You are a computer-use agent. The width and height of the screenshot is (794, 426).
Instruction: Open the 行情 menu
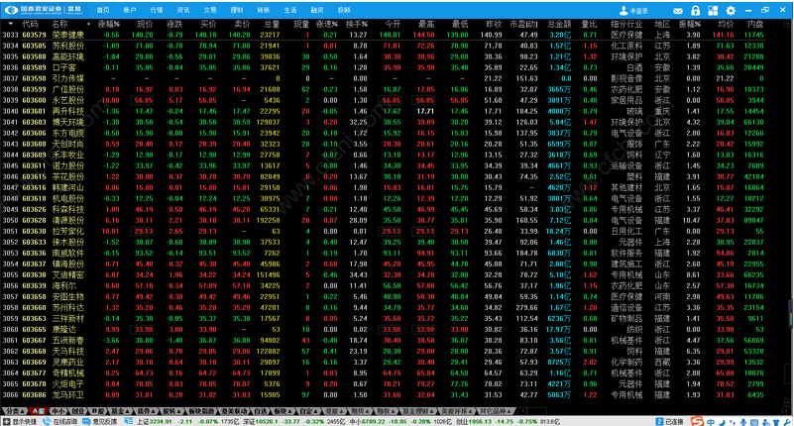click(x=157, y=10)
